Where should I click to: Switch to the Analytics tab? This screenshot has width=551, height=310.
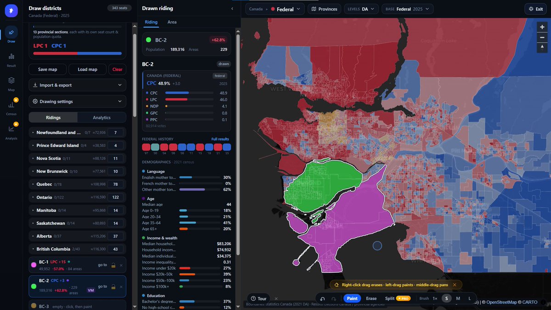(101, 118)
